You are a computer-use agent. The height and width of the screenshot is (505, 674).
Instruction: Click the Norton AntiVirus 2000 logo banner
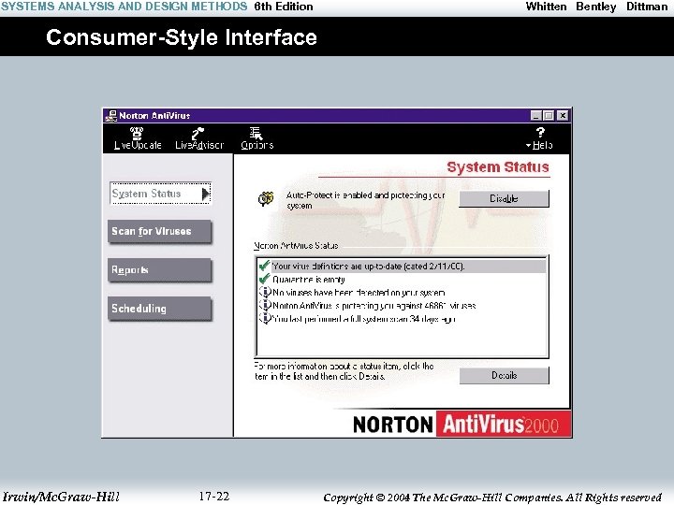point(462,425)
